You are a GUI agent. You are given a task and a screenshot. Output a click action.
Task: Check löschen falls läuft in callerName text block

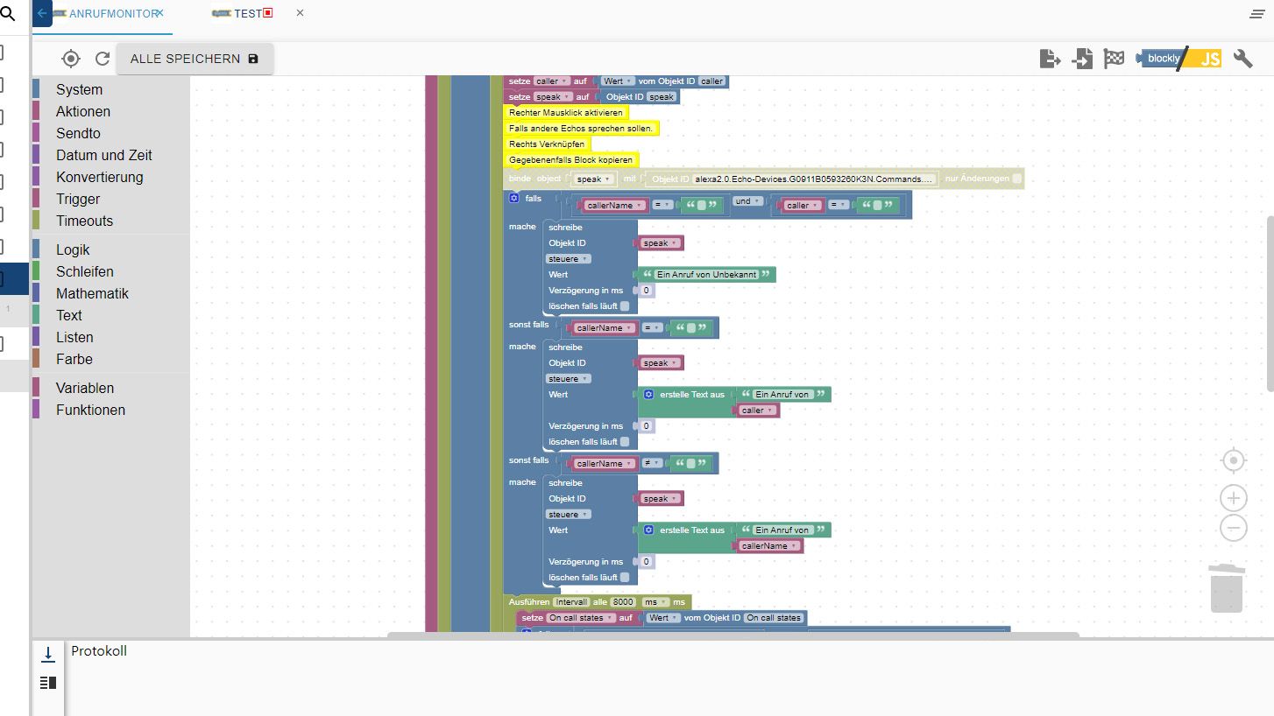(x=625, y=578)
